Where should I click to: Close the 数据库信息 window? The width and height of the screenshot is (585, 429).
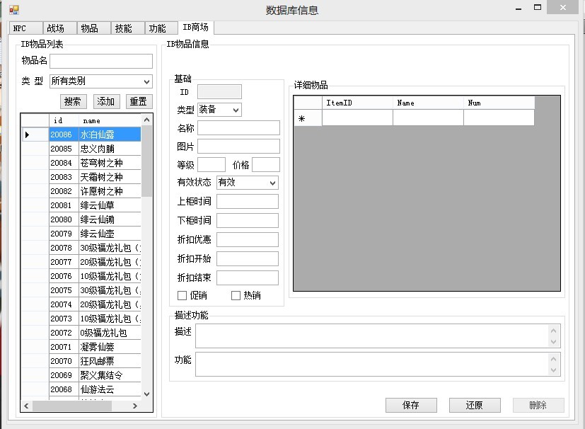point(563,8)
